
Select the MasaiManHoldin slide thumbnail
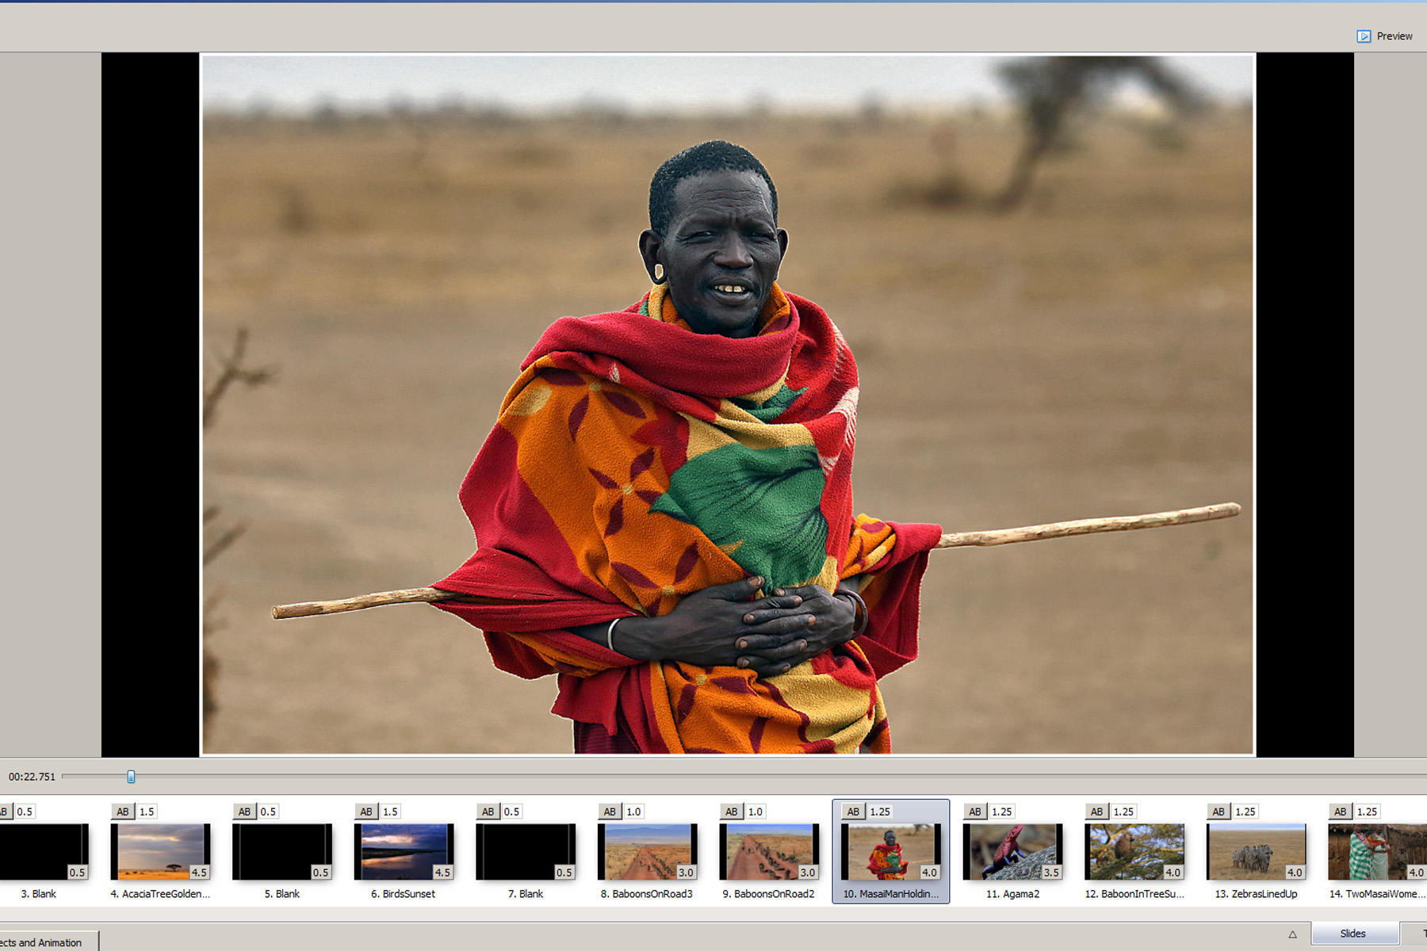(891, 852)
